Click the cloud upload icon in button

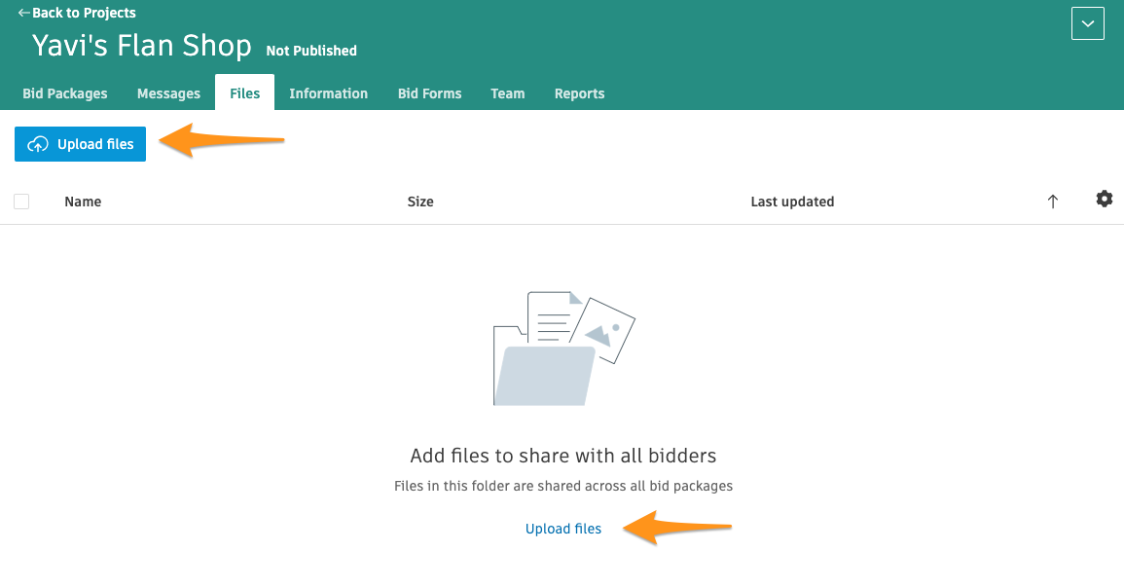pyautogui.click(x=38, y=144)
